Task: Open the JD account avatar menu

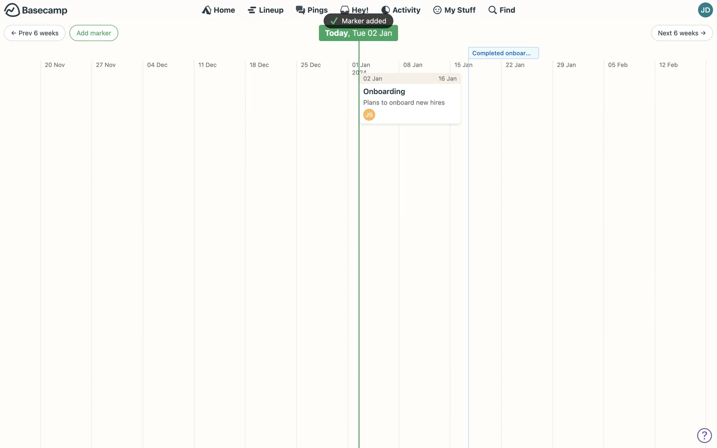Action: (x=705, y=10)
